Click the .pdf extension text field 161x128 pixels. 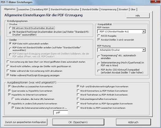61,113
